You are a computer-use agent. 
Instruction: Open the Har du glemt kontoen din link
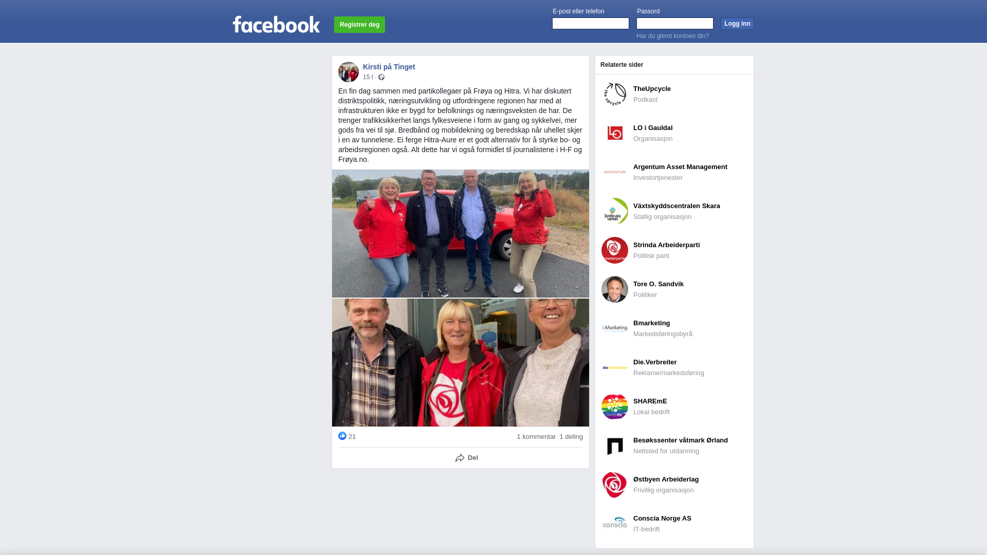point(672,36)
